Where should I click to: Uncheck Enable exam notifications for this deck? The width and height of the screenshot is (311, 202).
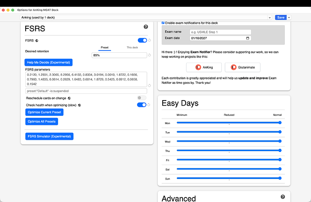click(163, 23)
